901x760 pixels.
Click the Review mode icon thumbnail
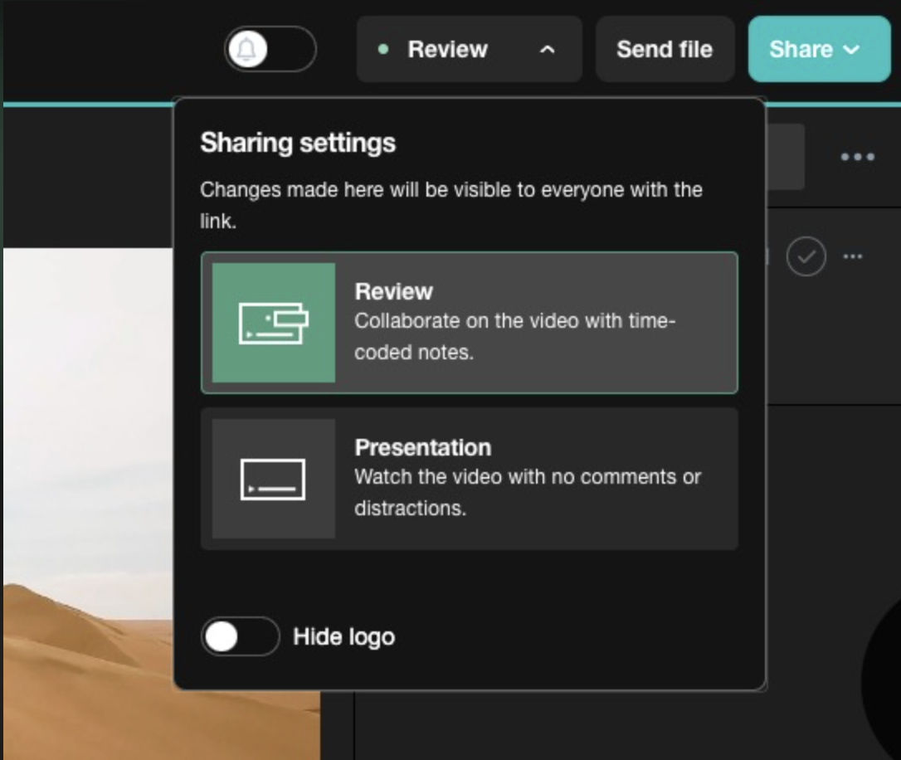(274, 323)
